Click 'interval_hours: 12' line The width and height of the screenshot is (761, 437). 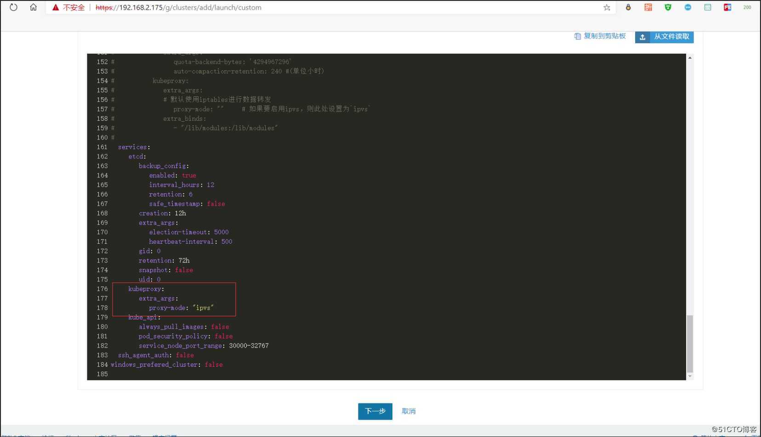182,185
